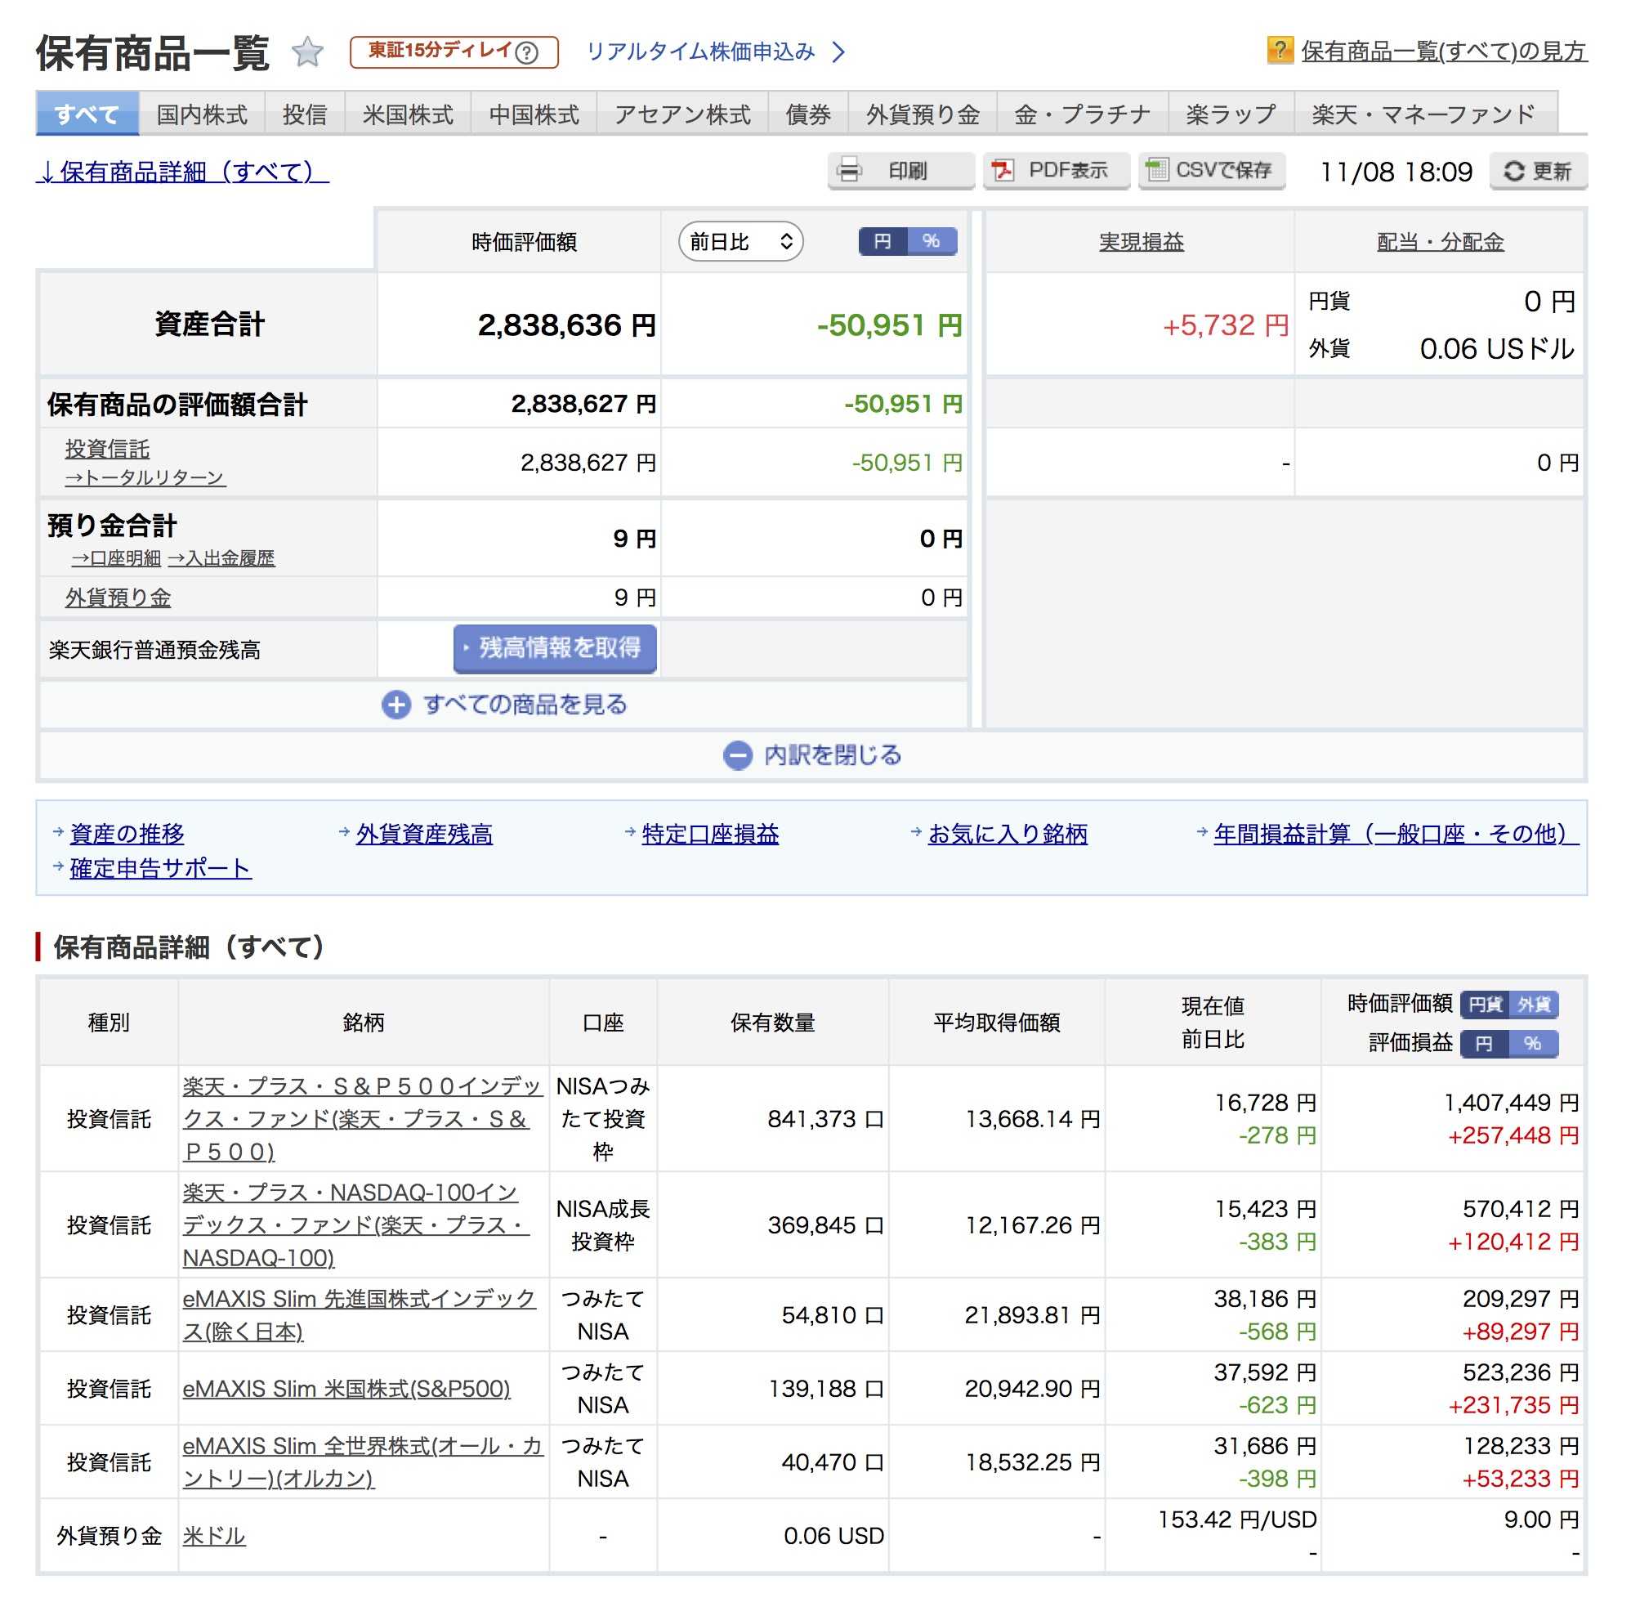Click the question mark in 東証15分ディレイ badge
The width and height of the screenshot is (1631, 1598).
click(527, 52)
